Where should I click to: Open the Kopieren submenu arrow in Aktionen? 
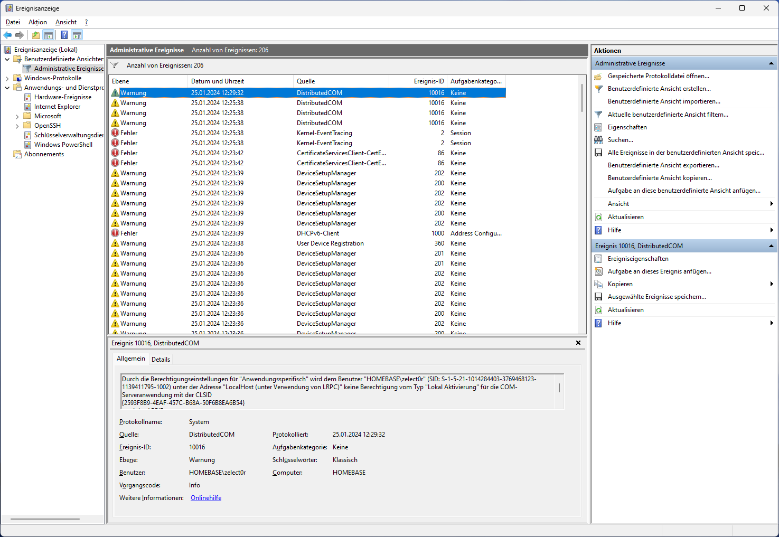point(772,284)
